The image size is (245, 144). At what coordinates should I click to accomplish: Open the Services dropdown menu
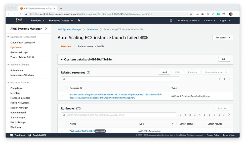click(x=37, y=20)
